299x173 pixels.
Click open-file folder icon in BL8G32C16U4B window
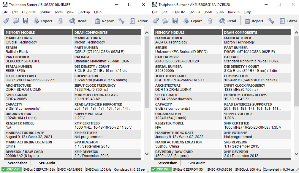pos(16,21)
